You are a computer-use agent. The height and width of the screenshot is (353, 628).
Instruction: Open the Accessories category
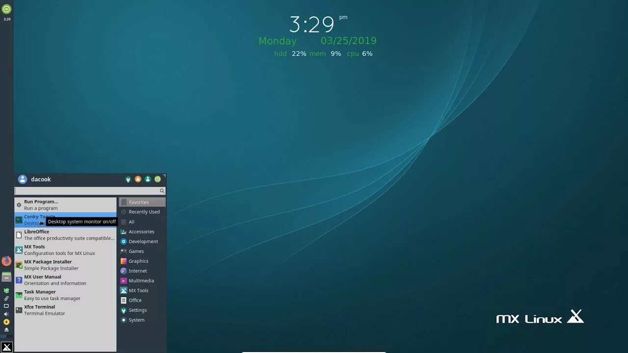[x=142, y=231]
